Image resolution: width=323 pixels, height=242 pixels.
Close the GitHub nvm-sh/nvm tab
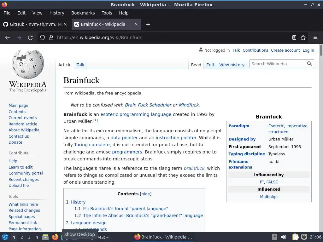65,24
